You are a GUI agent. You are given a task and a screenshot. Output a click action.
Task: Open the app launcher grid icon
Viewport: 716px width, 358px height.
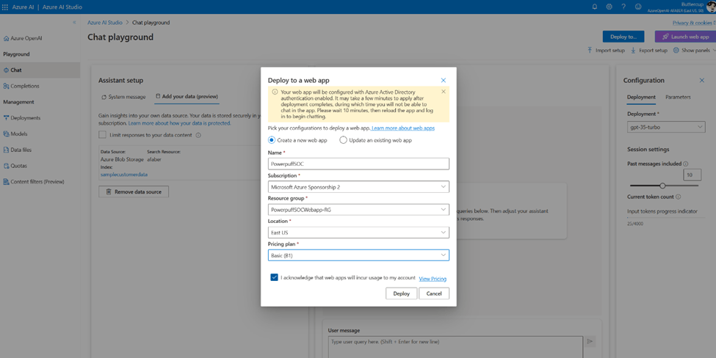point(6,7)
